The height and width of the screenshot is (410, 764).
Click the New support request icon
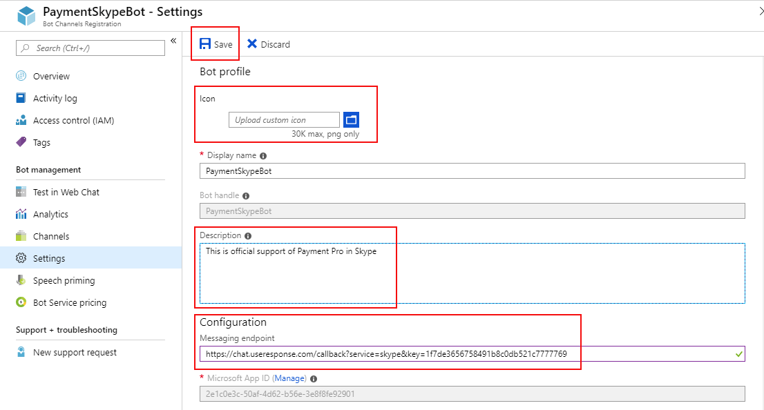point(21,352)
